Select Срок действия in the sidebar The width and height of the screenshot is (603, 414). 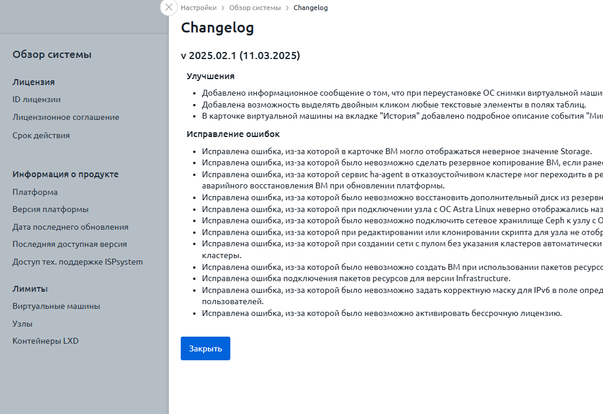[x=41, y=135]
